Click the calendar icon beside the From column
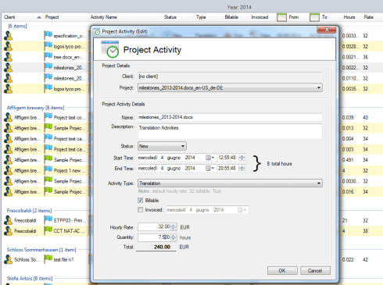 tap(281, 17)
